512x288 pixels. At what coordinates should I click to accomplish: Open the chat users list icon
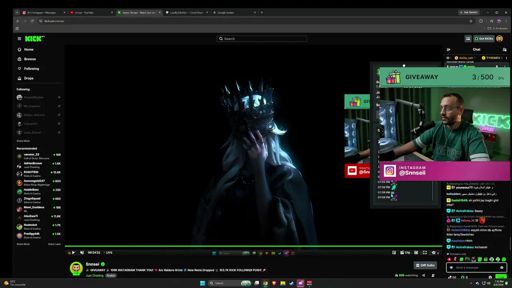[x=504, y=50]
